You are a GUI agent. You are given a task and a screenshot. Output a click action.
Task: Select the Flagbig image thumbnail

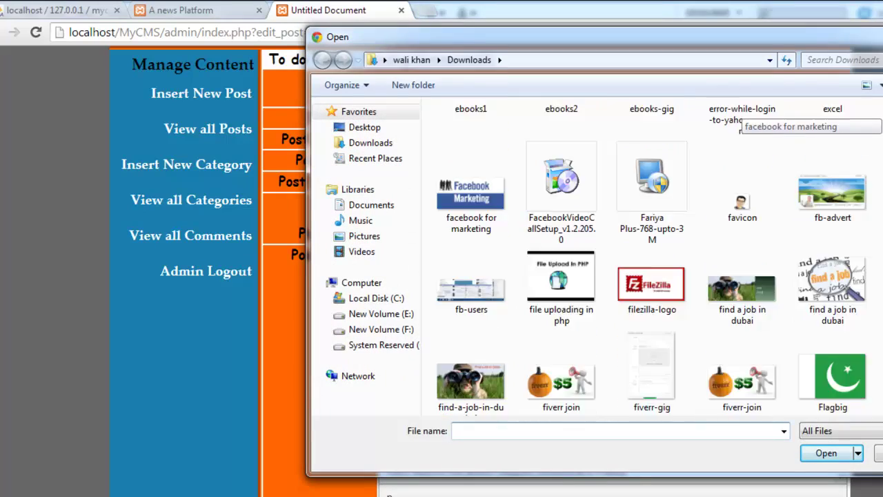point(832,376)
